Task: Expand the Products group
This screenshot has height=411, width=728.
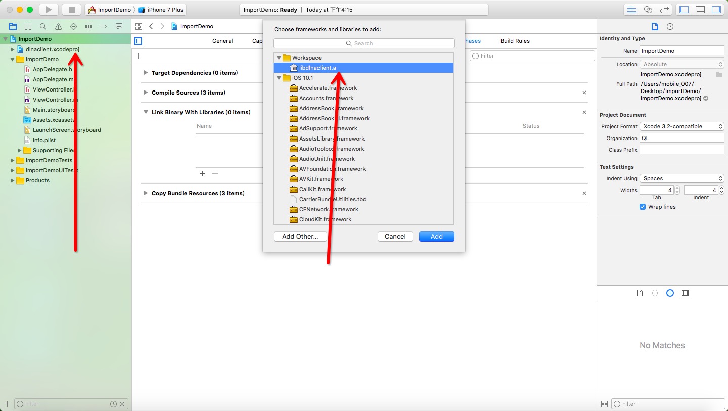Action: tap(13, 180)
